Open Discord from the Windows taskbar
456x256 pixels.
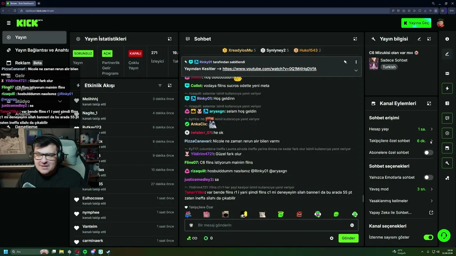93,252
